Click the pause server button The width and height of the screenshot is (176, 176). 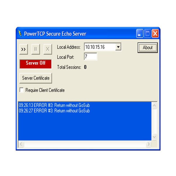click(x=35, y=49)
